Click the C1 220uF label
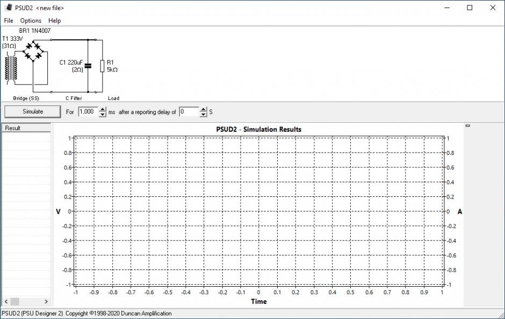 [71, 62]
